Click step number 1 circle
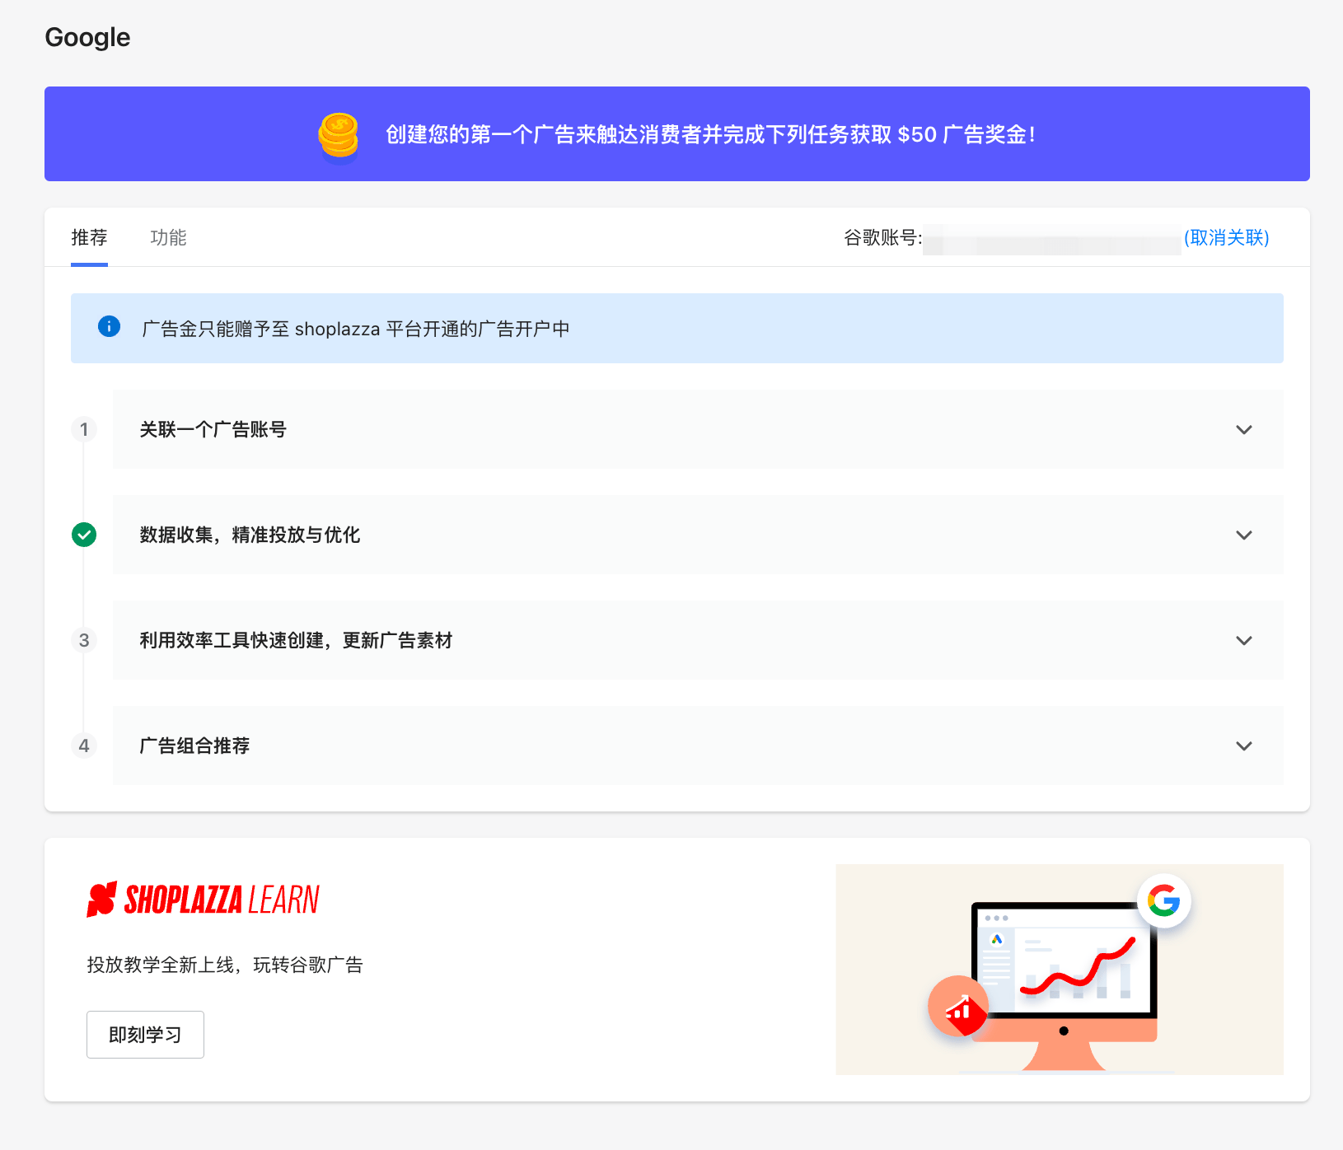 (84, 429)
